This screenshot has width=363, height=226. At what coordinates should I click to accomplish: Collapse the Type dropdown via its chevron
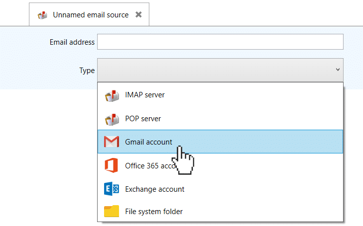(338, 70)
